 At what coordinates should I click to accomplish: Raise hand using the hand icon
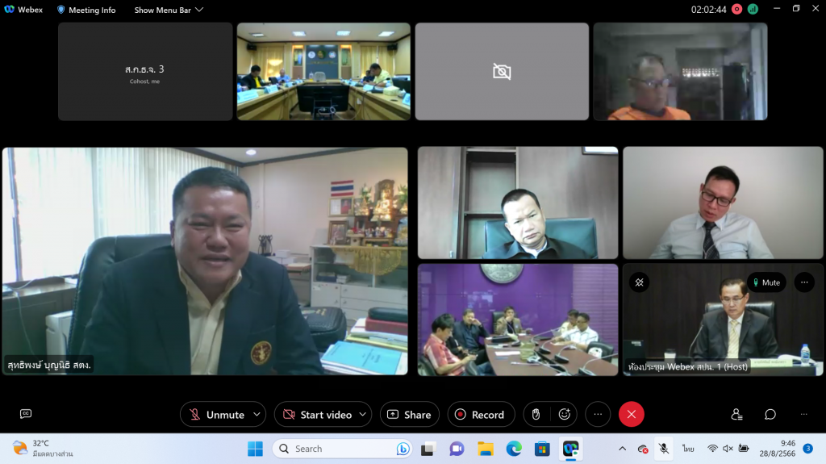pos(536,414)
